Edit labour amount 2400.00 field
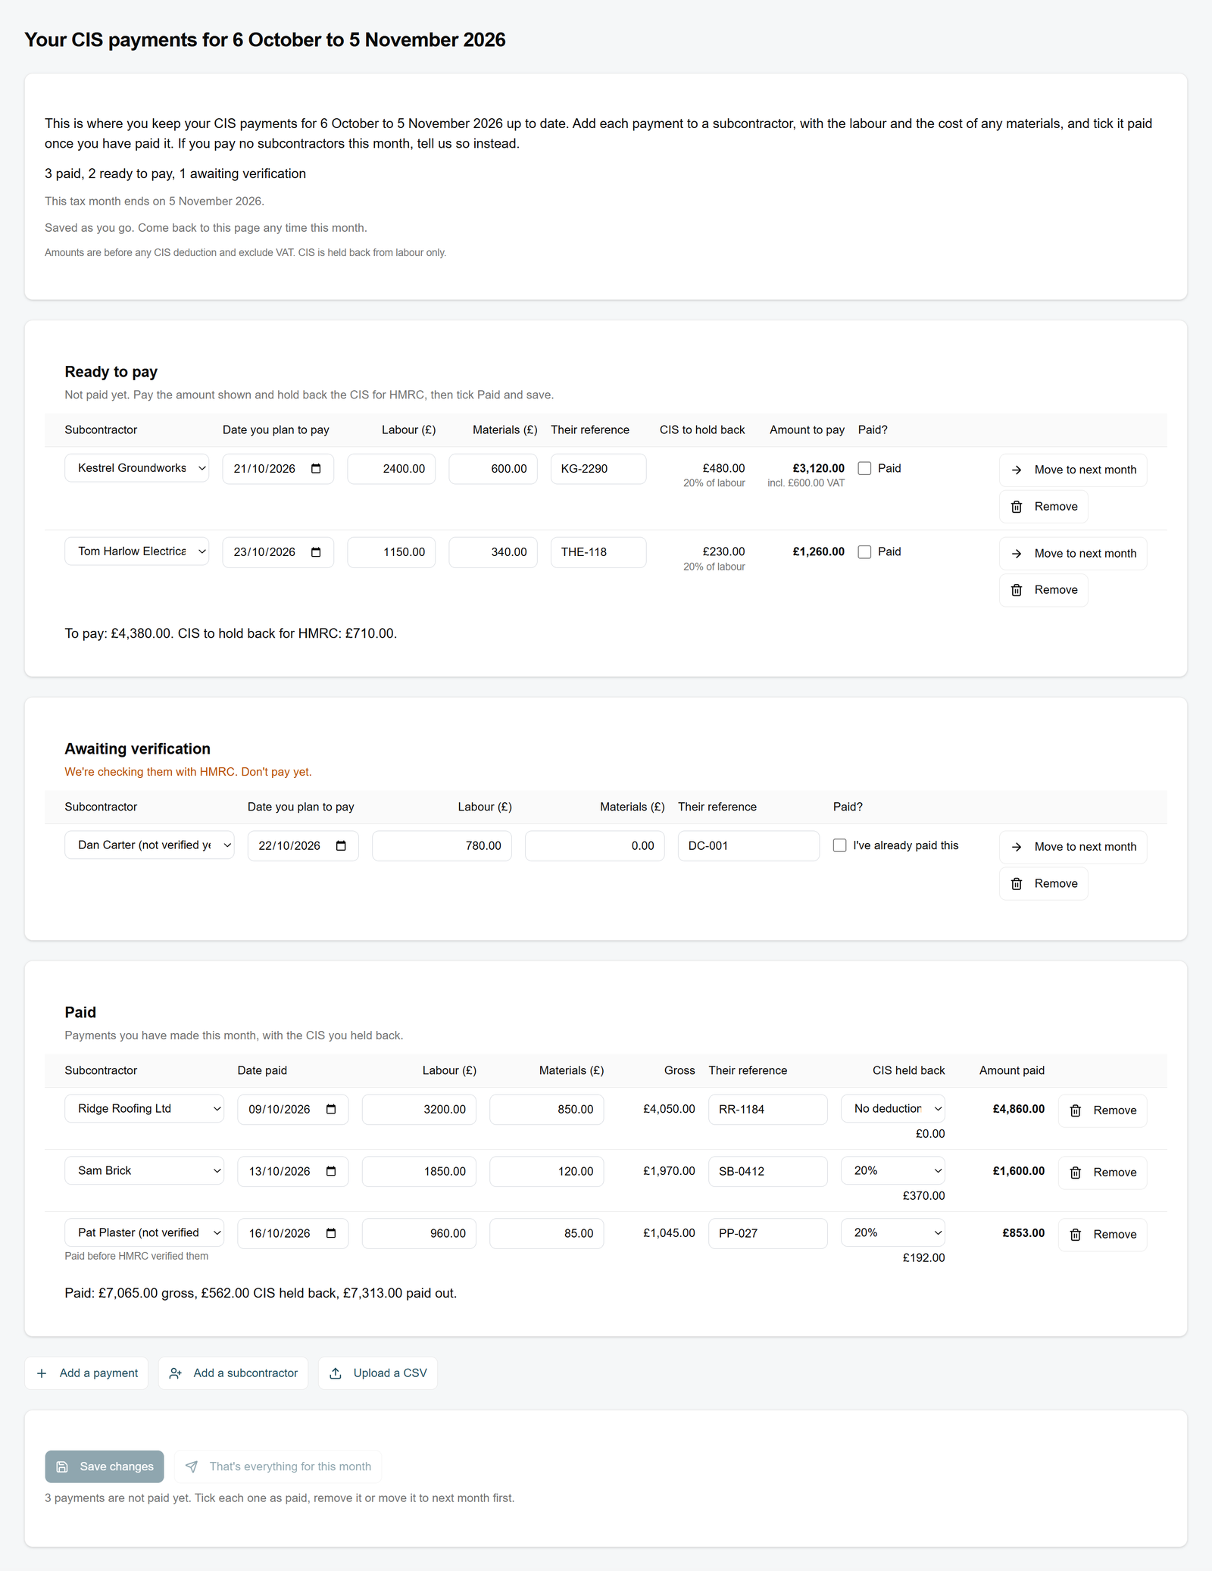The width and height of the screenshot is (1212, 1571). [392, 469]
